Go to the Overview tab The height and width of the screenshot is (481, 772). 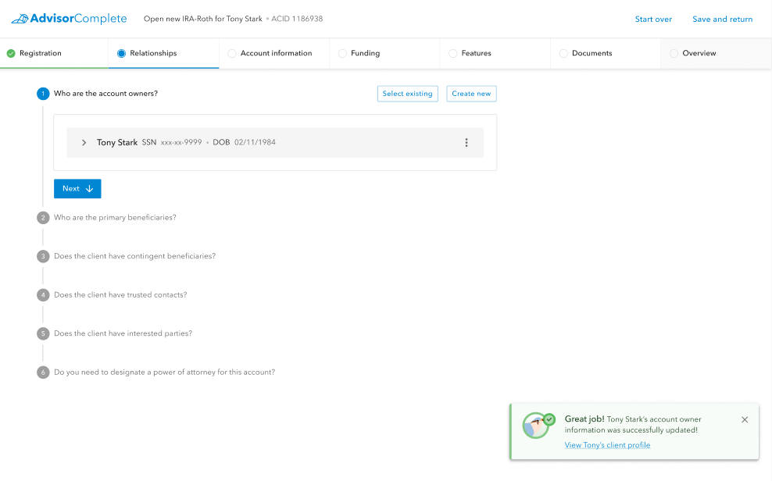tap(699, 54)
